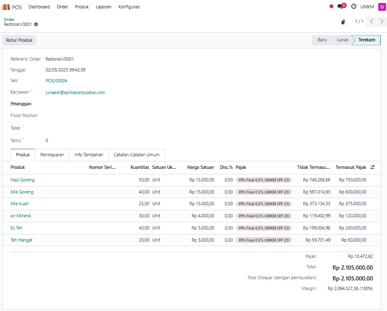The width and height of the screenshot is (387, 311).
Task: Click the Termasuk Pajak column header
Action: [x=351, y=167]
